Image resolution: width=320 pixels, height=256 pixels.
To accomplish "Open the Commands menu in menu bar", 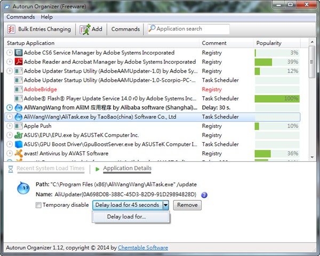I will [21, 17].
